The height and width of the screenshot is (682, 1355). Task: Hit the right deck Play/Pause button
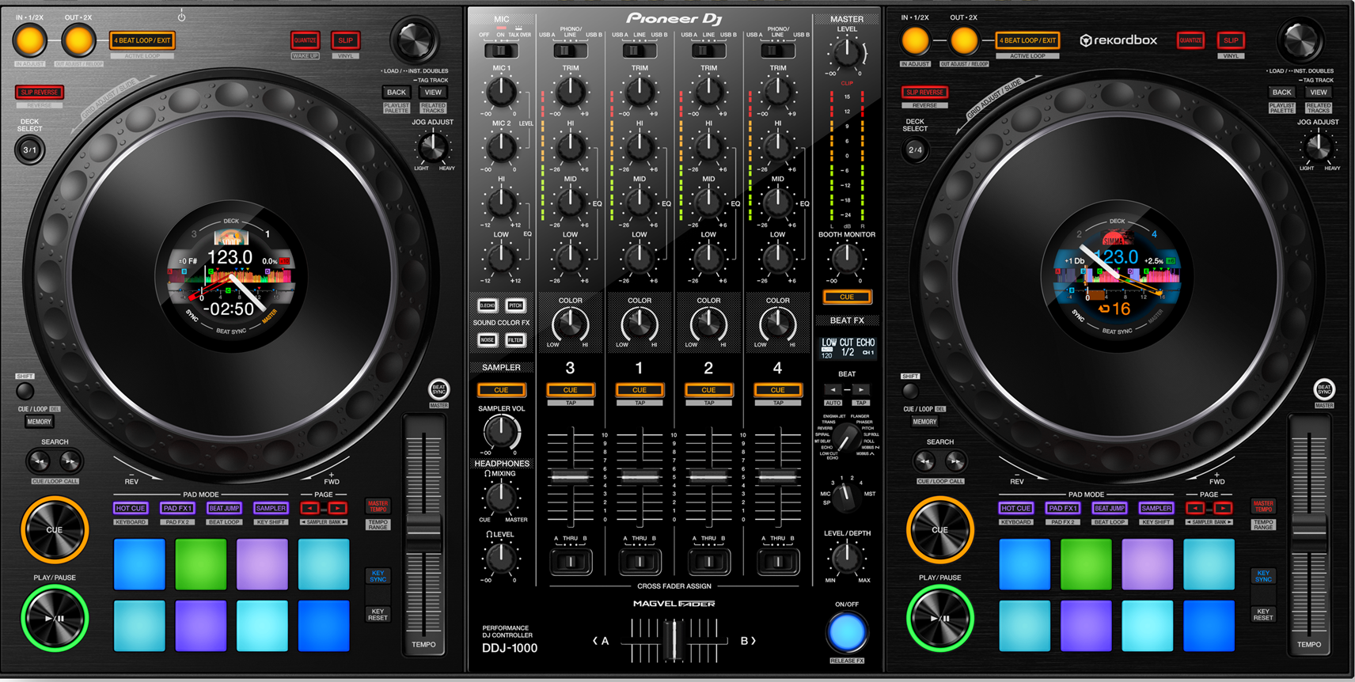tap(939, 618)
